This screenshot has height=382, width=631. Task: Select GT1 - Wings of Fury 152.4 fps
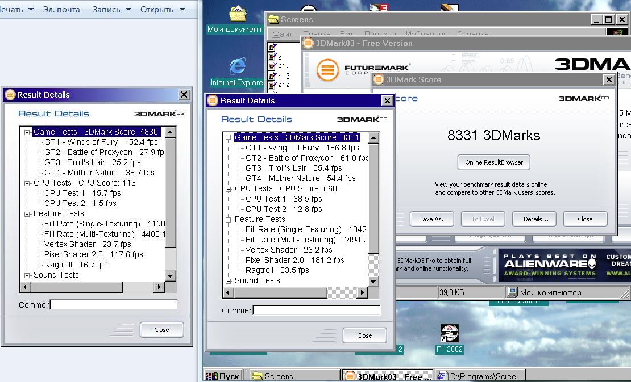pos(101,142)
